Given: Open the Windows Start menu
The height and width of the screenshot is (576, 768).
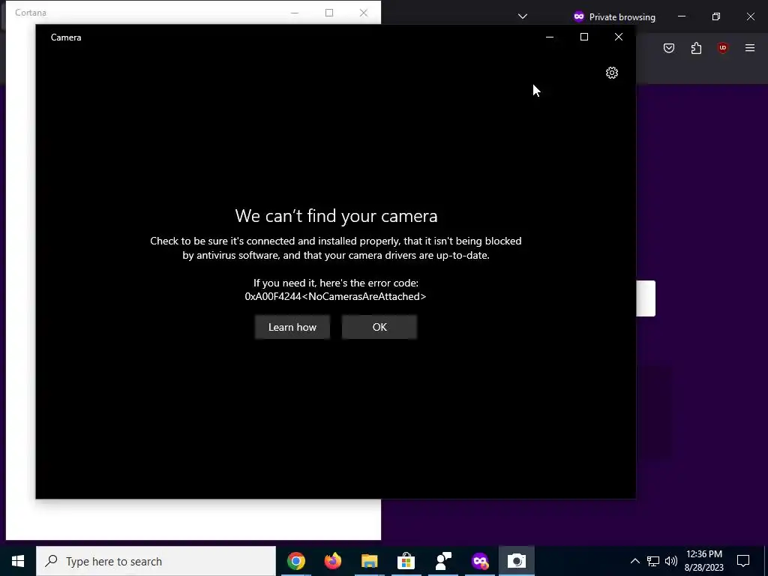Looking at the screenshot, I should click(x=18, y=561).
